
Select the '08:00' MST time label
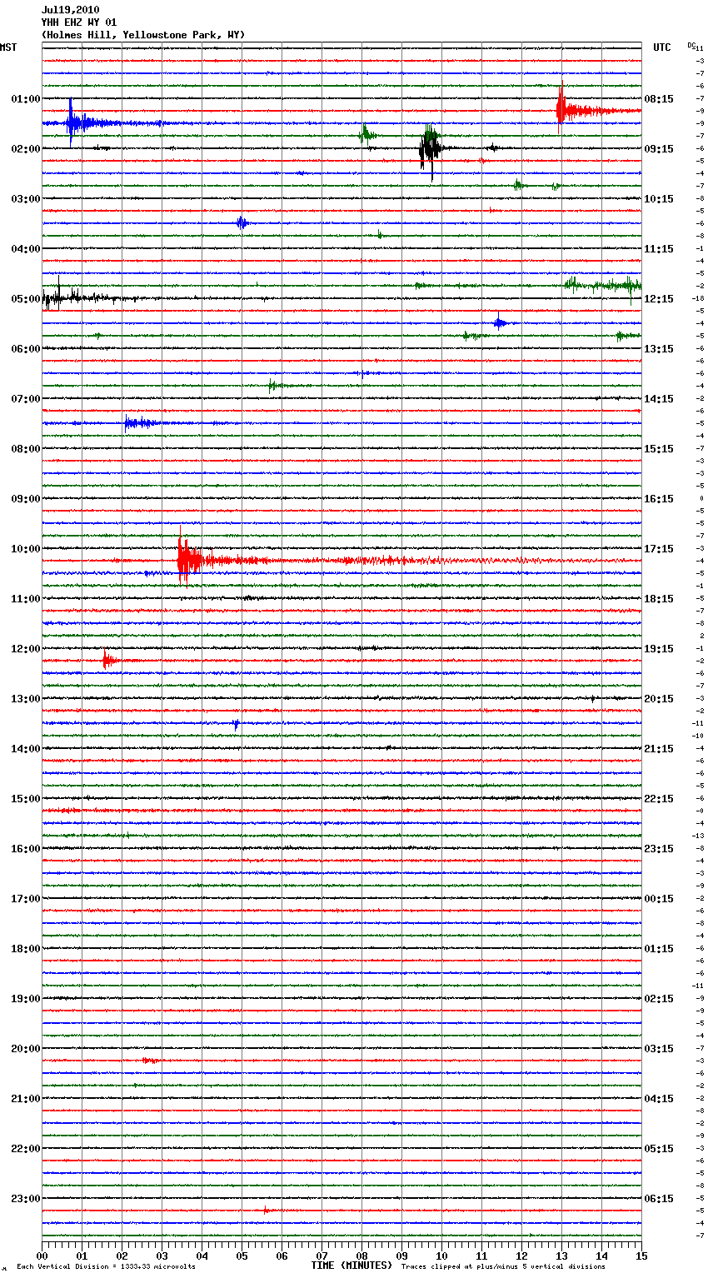coord(26,449)
